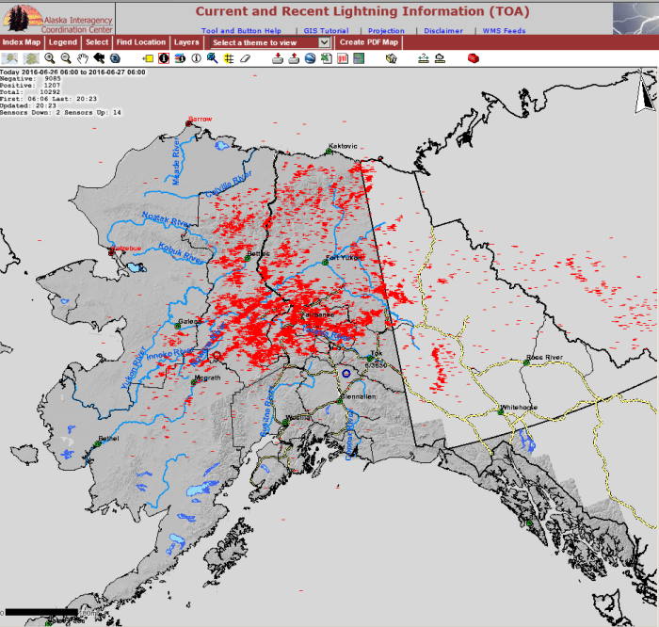The image size is (659, 627).
Task: Click the white circle info icon
Action: coord(196,58)
